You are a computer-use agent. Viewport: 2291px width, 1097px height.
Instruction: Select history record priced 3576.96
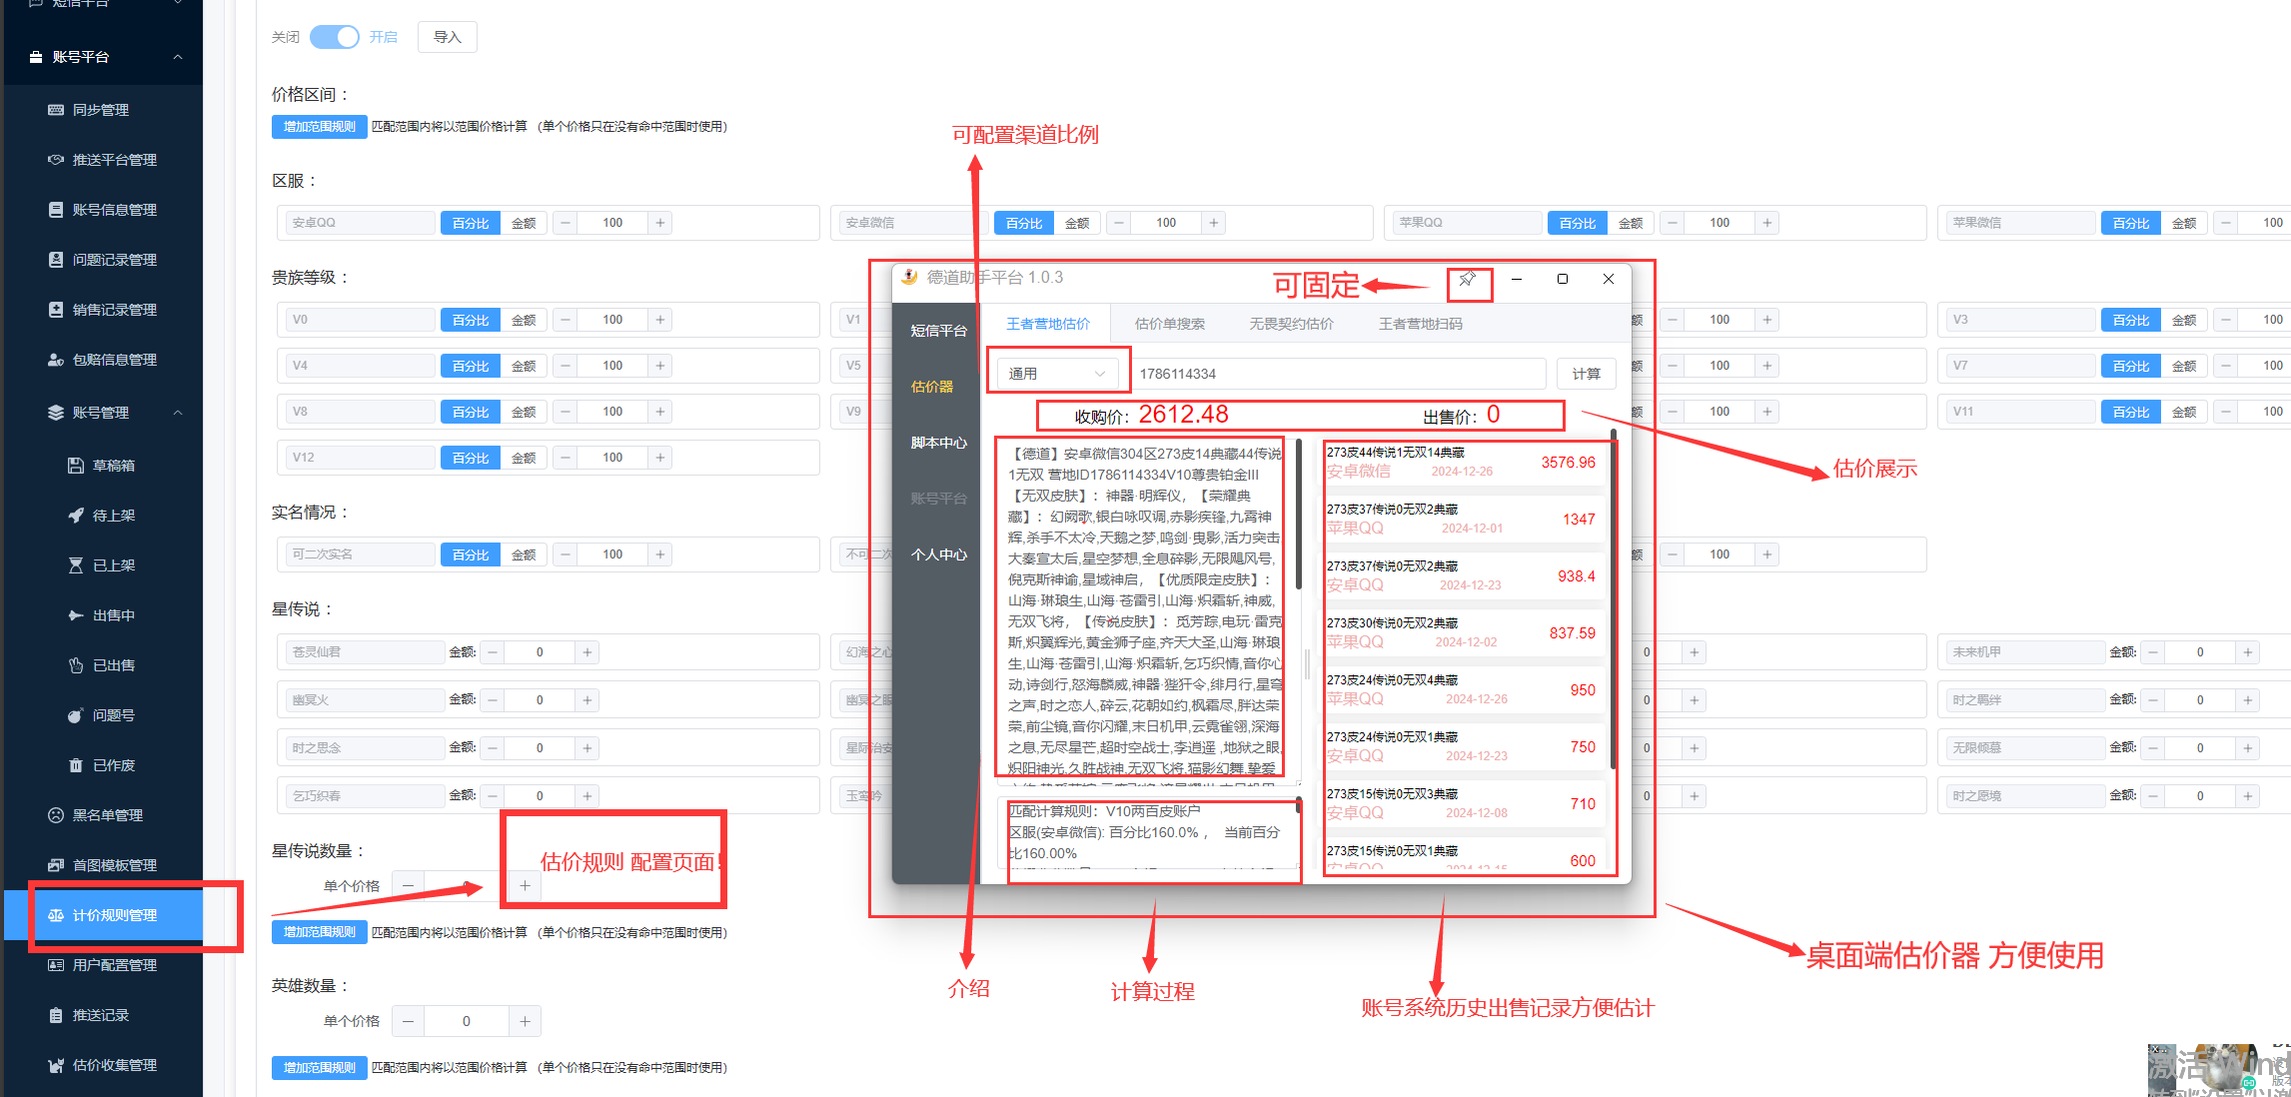1464,463
